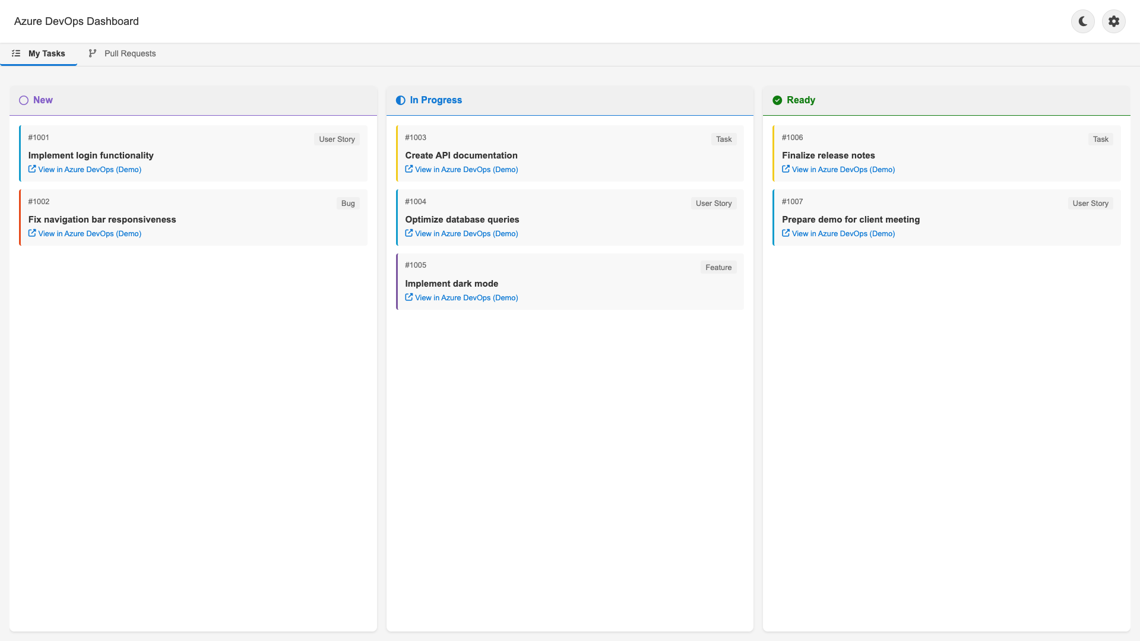The height and width of the screenshot is (641, 1140).
Task: Click the Ready column header label
Action: [x=801, y=100]
